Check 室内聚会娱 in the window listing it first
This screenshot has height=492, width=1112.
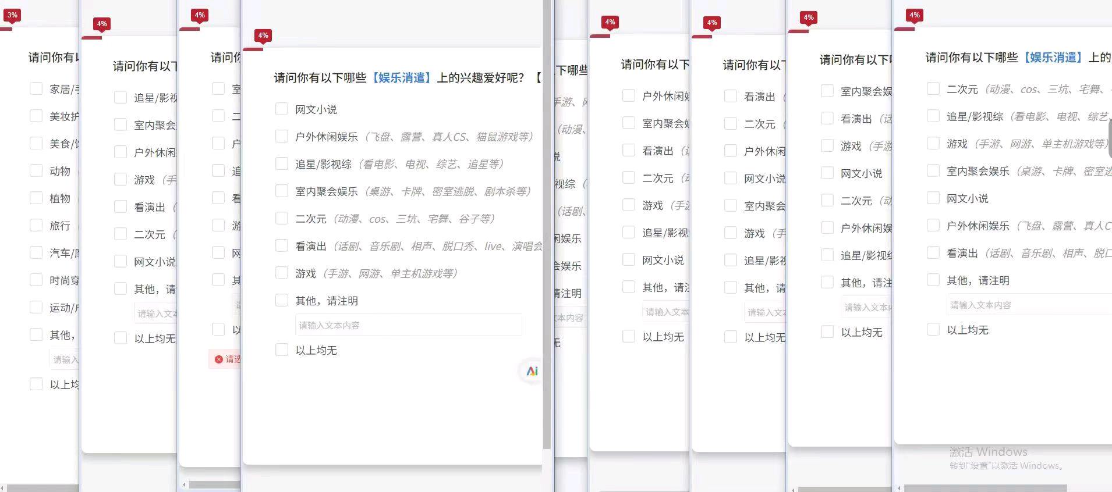[x=827, y=91]
